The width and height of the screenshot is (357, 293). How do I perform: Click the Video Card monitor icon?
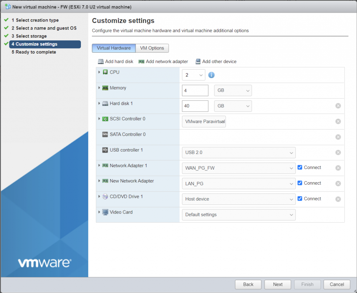tap(105, 212)
